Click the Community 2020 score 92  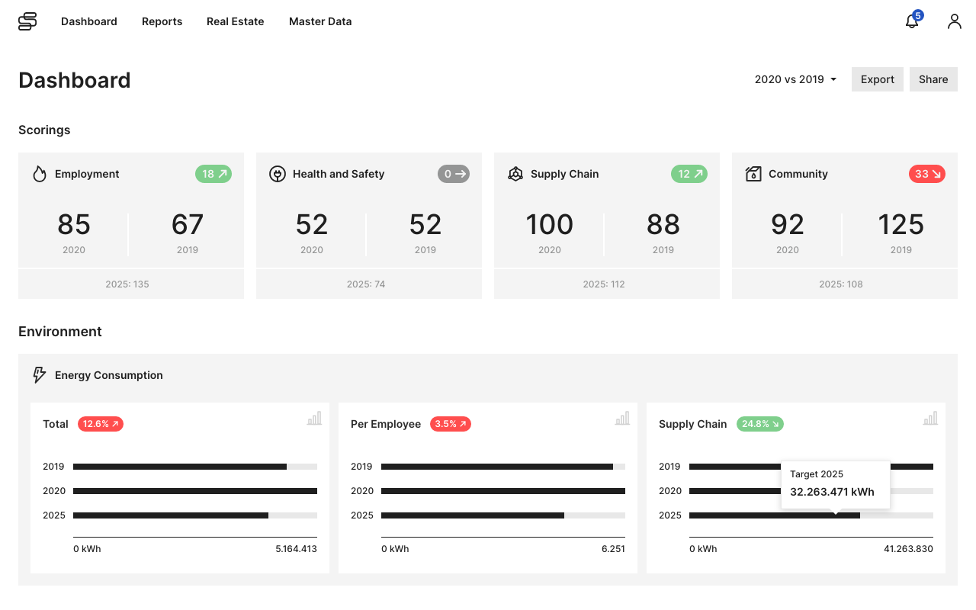coord(788,225)
